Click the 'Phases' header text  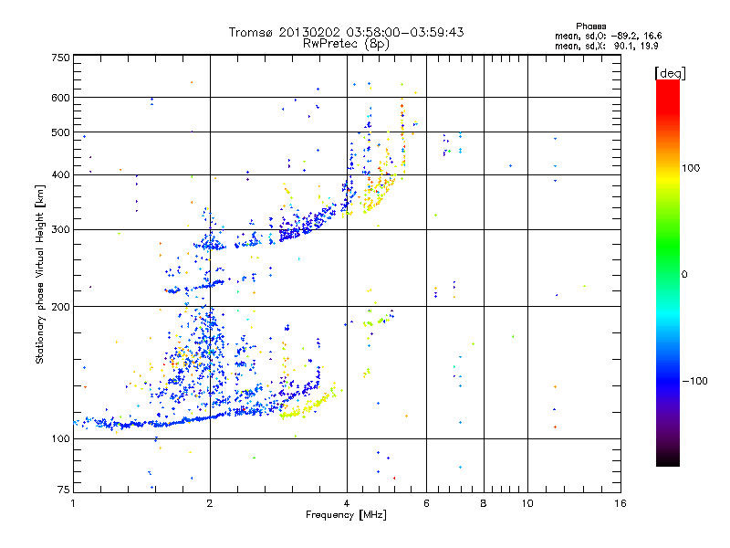click(x=590, y=26)
